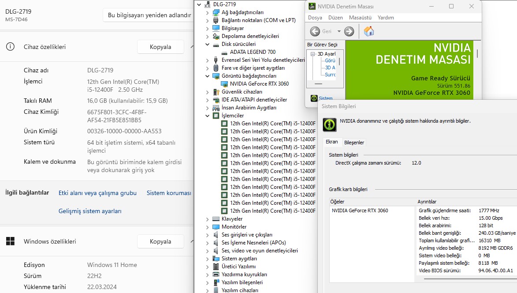517x293 pixels.
Task: Collapse the Disk sürücüleri node
Action: click(207, 44)
